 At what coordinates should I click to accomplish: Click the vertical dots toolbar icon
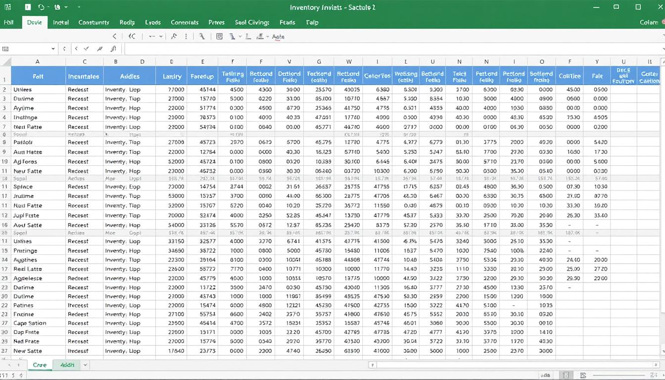pyautogui.click(x=186, y=36)
